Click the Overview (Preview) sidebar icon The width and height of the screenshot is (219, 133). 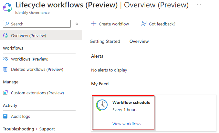[x=5, y=35]
